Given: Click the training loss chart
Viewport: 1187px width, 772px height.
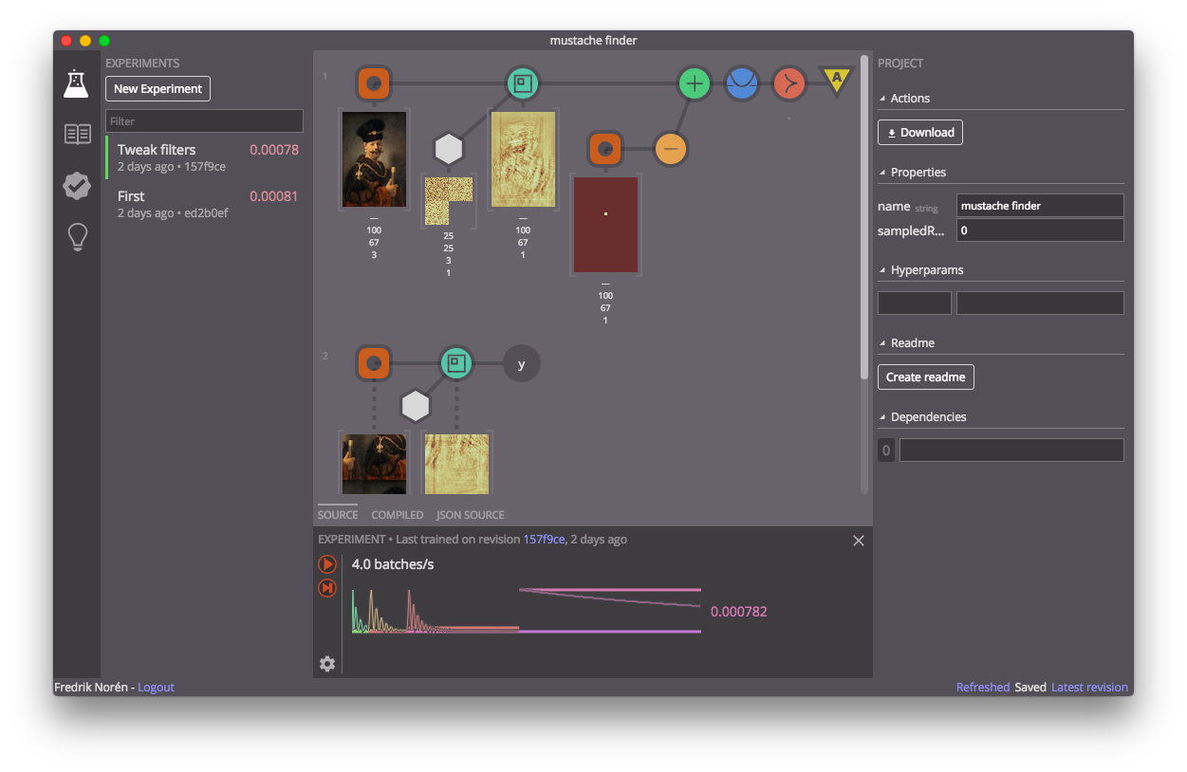Looking at the screenshot, I should click(527, 610).
